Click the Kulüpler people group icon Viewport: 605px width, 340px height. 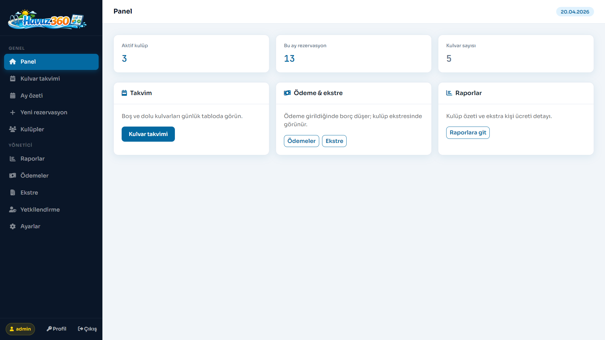pos(13,129)
